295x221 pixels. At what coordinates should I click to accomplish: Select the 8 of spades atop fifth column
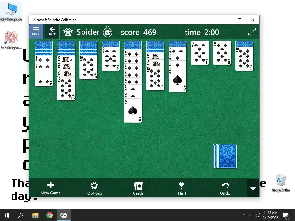point(133,53)
